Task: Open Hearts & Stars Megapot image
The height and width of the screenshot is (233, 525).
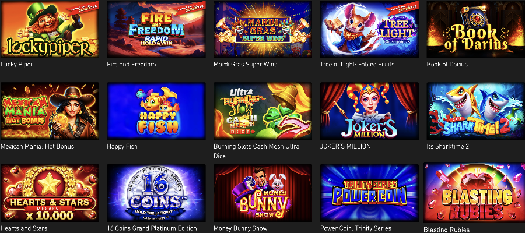Action: (x=50, y=193)
